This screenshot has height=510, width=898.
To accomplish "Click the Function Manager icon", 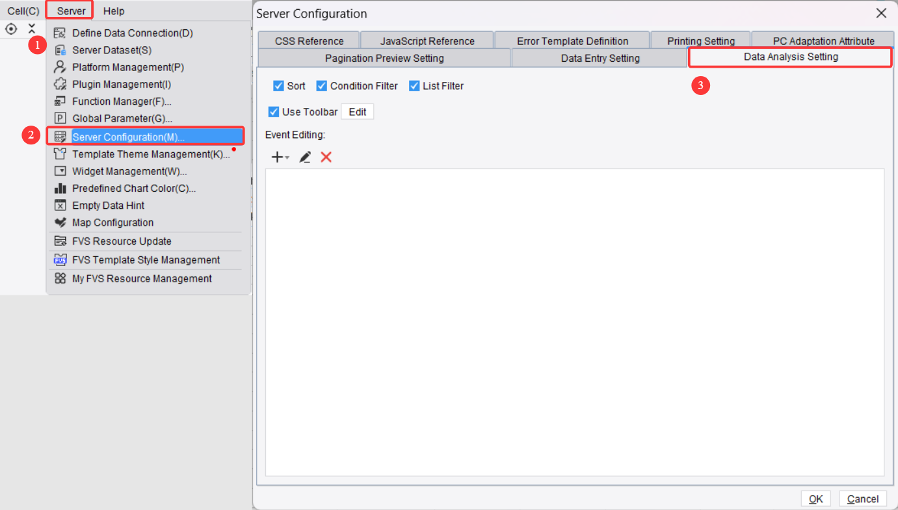I will tap(60, 101).
